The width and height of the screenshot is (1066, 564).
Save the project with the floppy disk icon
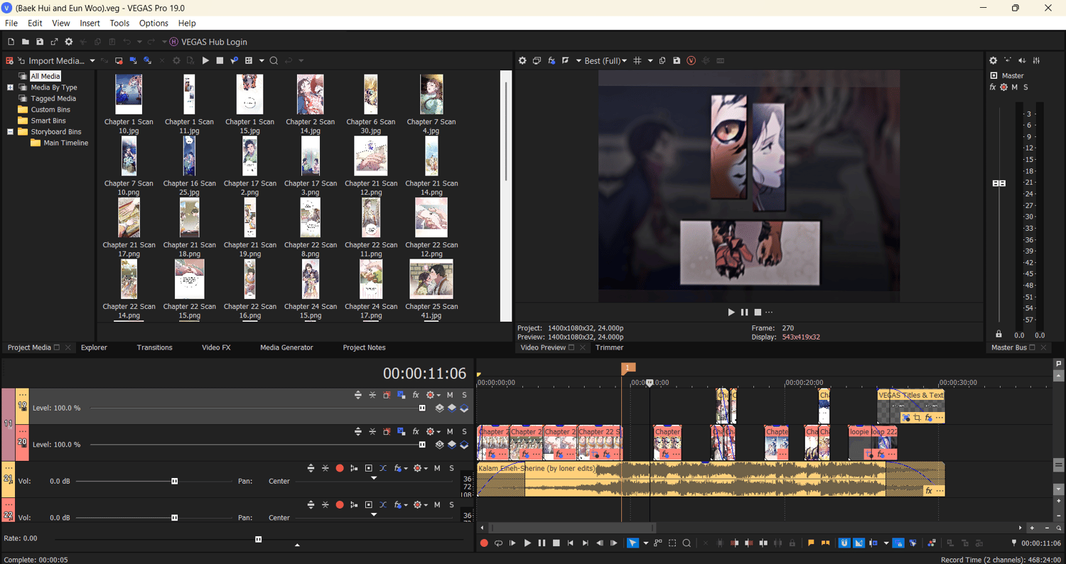(40, 42)
